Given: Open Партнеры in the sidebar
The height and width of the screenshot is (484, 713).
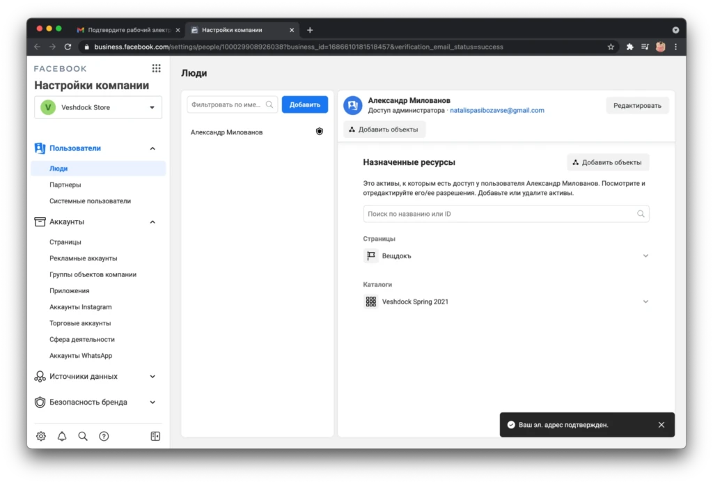Looking at the screenshot, I should coord(65,185).
